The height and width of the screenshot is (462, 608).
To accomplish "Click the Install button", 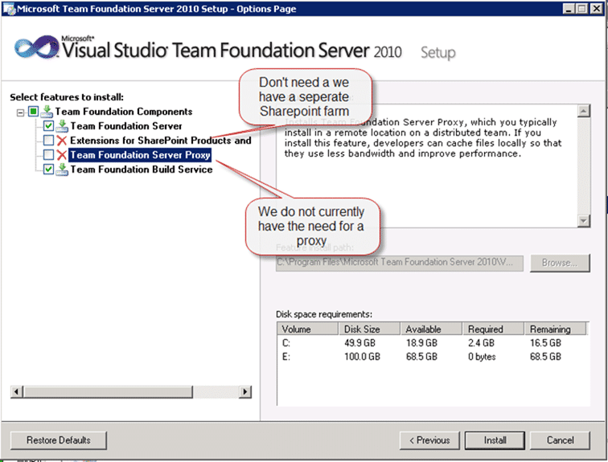I will click(495, 440).
